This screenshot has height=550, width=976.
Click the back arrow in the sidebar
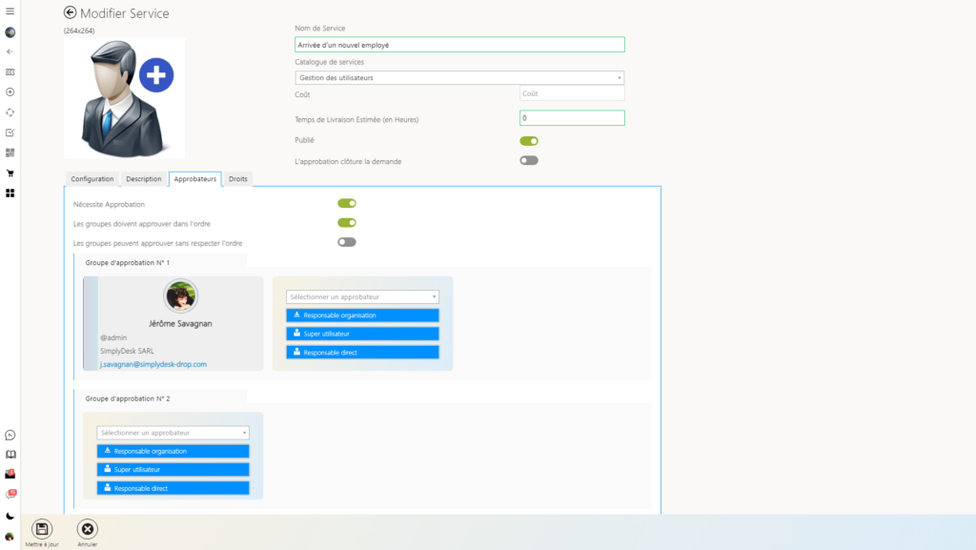10,52
